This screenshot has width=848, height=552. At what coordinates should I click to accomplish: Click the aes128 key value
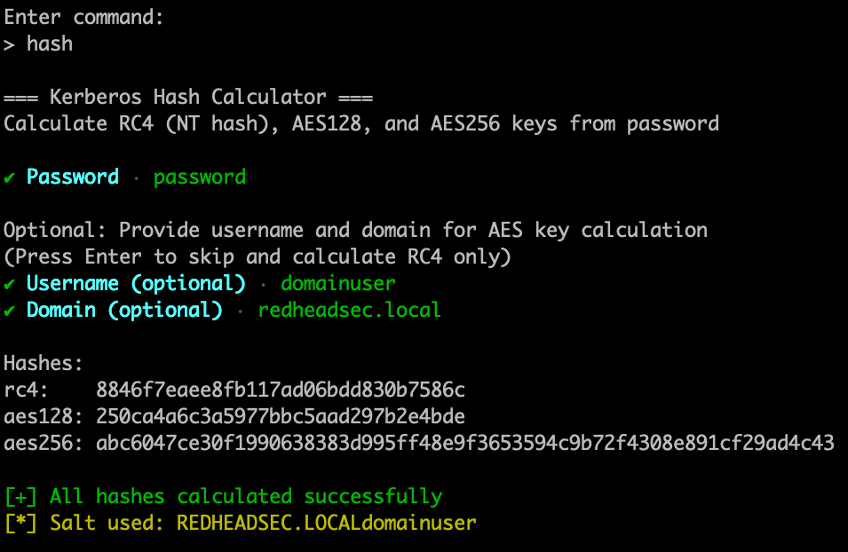[281, 416]
